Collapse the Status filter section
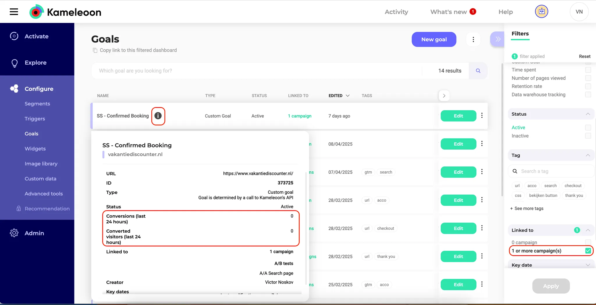 point(588,114)
